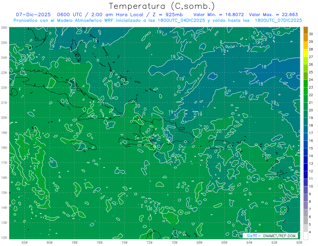Click the 12N latitude axis label
318x246 pixels.
4,238
